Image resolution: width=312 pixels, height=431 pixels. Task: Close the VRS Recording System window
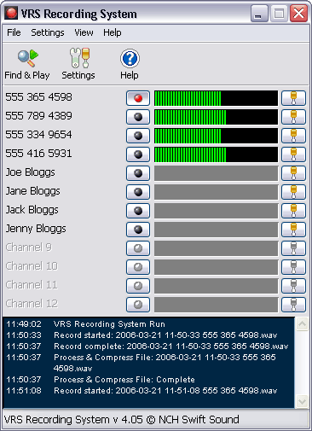point(298,14)
